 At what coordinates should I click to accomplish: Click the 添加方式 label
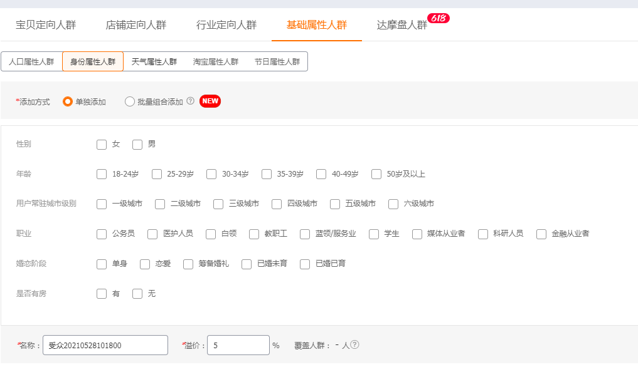tap(35, 102)
